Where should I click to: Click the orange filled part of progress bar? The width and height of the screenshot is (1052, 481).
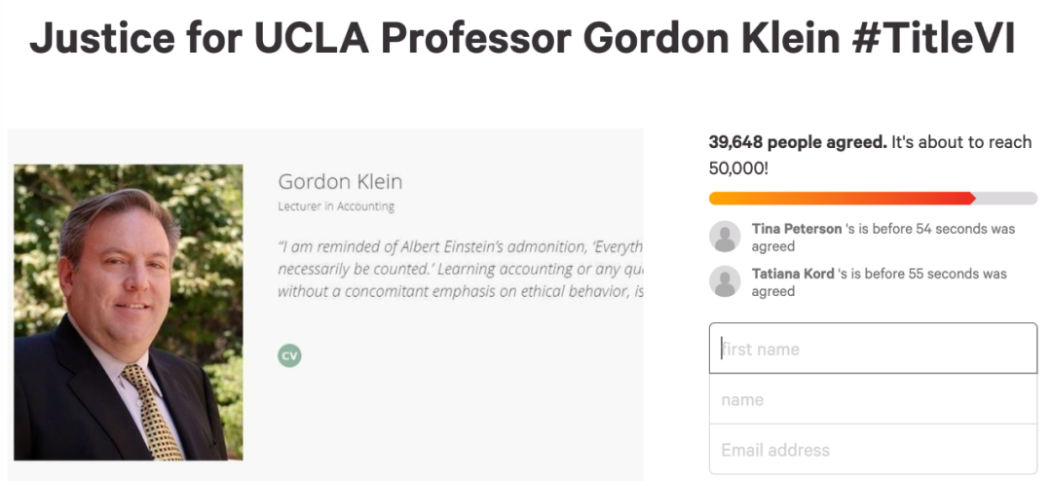(x=840, y=199)
